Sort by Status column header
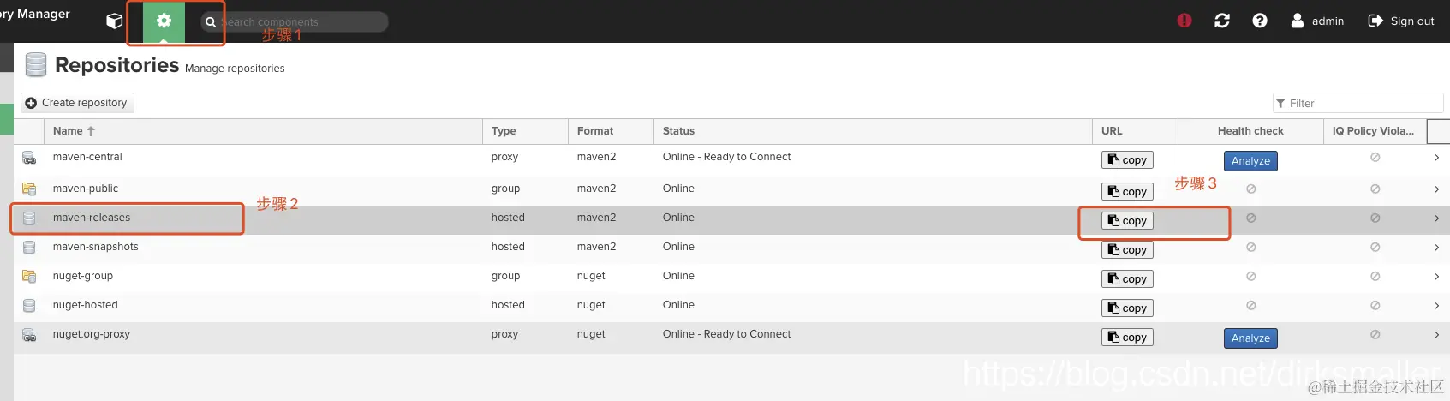The height and width of the screenshot is (401, 1450). [873, 131]
